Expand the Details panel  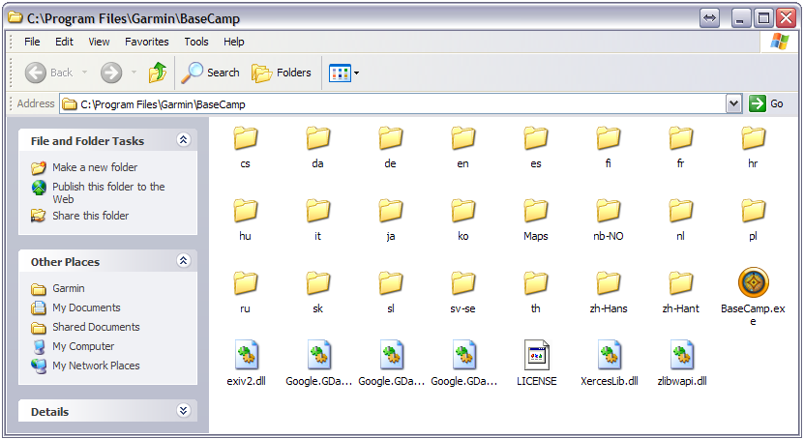184,411
